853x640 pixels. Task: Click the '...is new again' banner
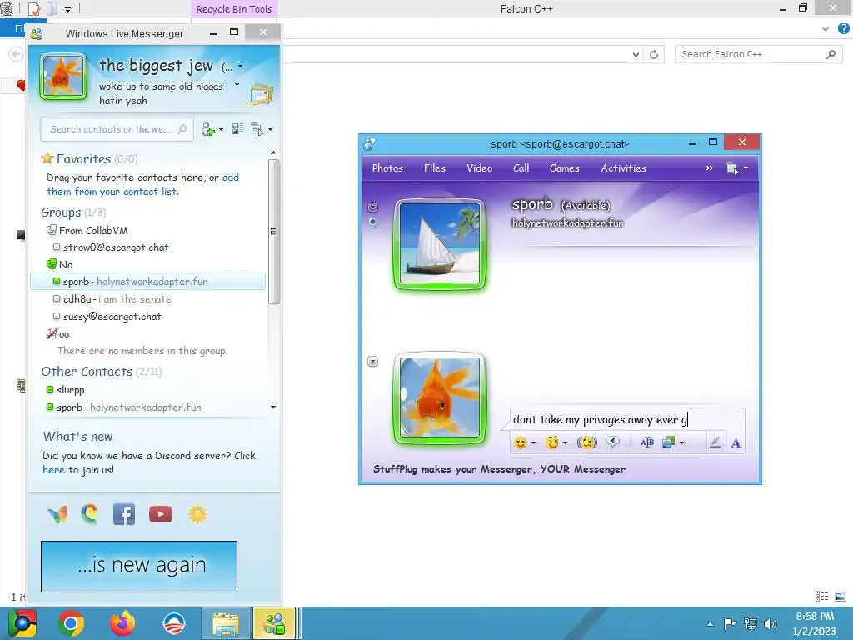139,567
